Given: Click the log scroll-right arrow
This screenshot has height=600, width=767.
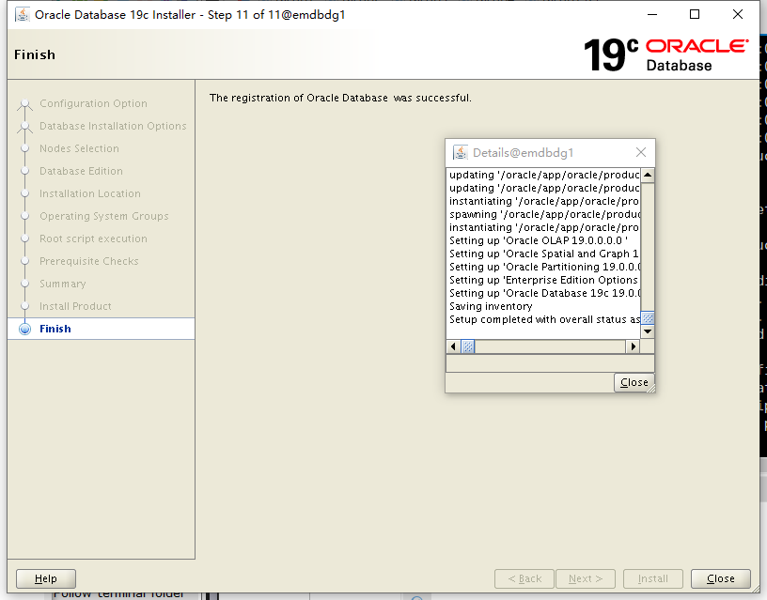Looking at the screenshot, I should (x=634, y=346).
